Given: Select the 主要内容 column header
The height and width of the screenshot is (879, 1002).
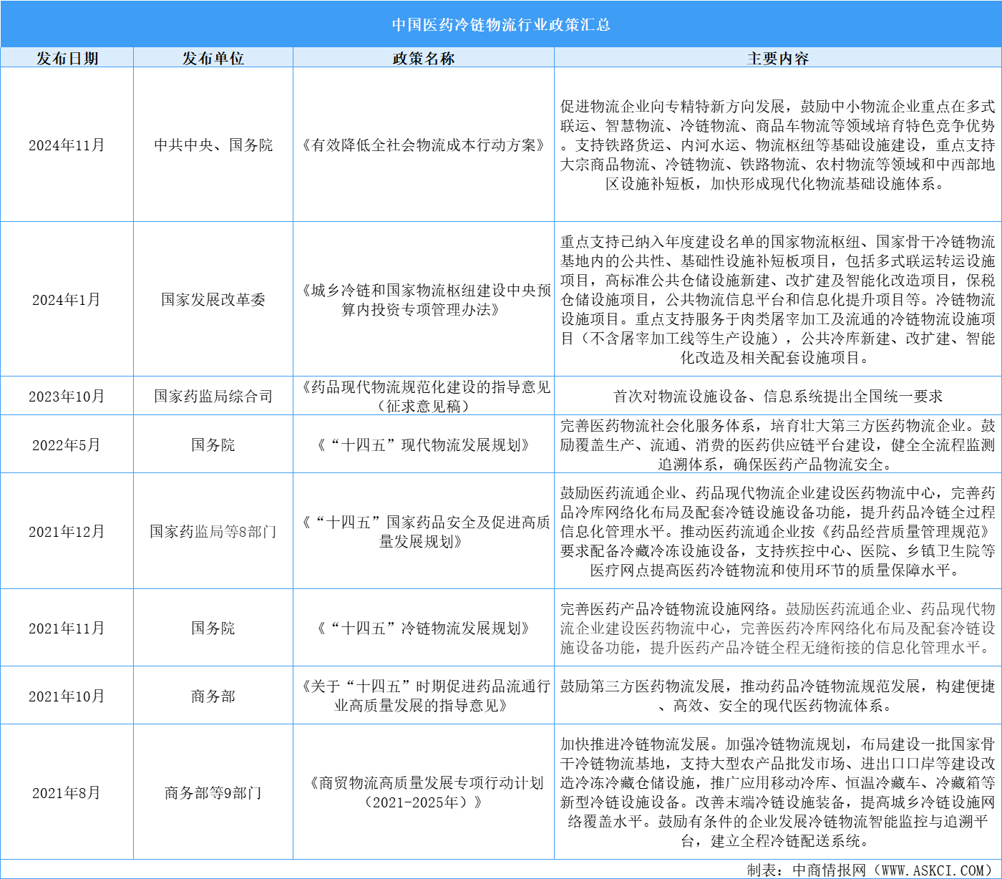Looking at the screenshot, I should (x=777, y=55).
